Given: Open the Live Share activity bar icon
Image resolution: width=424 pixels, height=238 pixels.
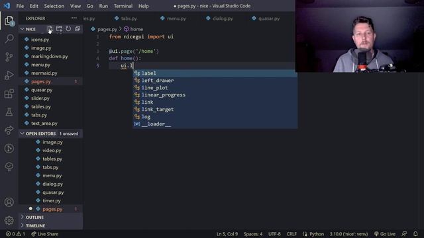Looking at the screenshot, I should click(x=9, y=130).
